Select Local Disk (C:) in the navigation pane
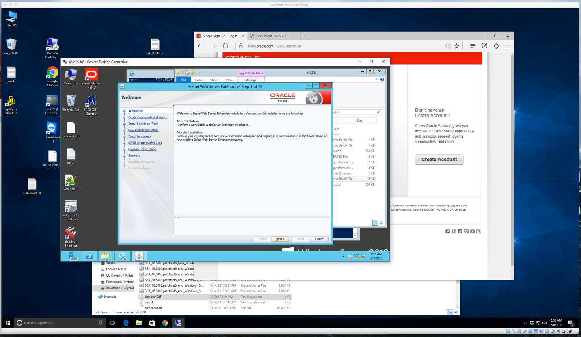581x337 pixels. pyautogui.click(x=116, y=269)
